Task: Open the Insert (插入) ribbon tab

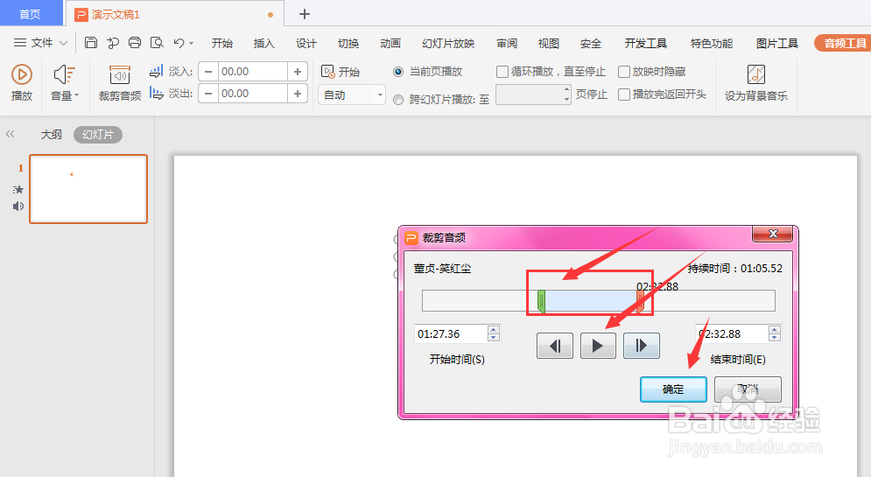Action: (x=263, y=43)
